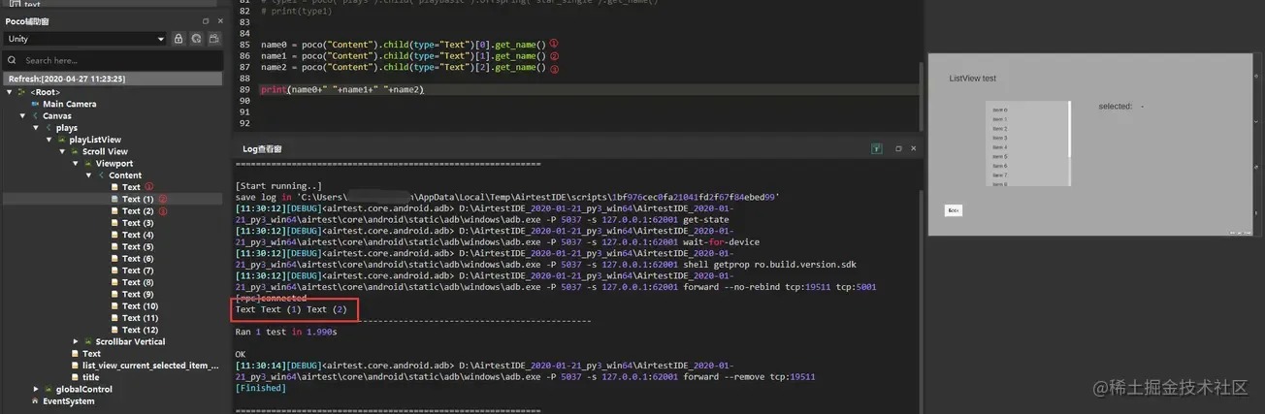Float the Log viewer panel
Viewport: 1265px width, 414px height.
tap(898, 148)
